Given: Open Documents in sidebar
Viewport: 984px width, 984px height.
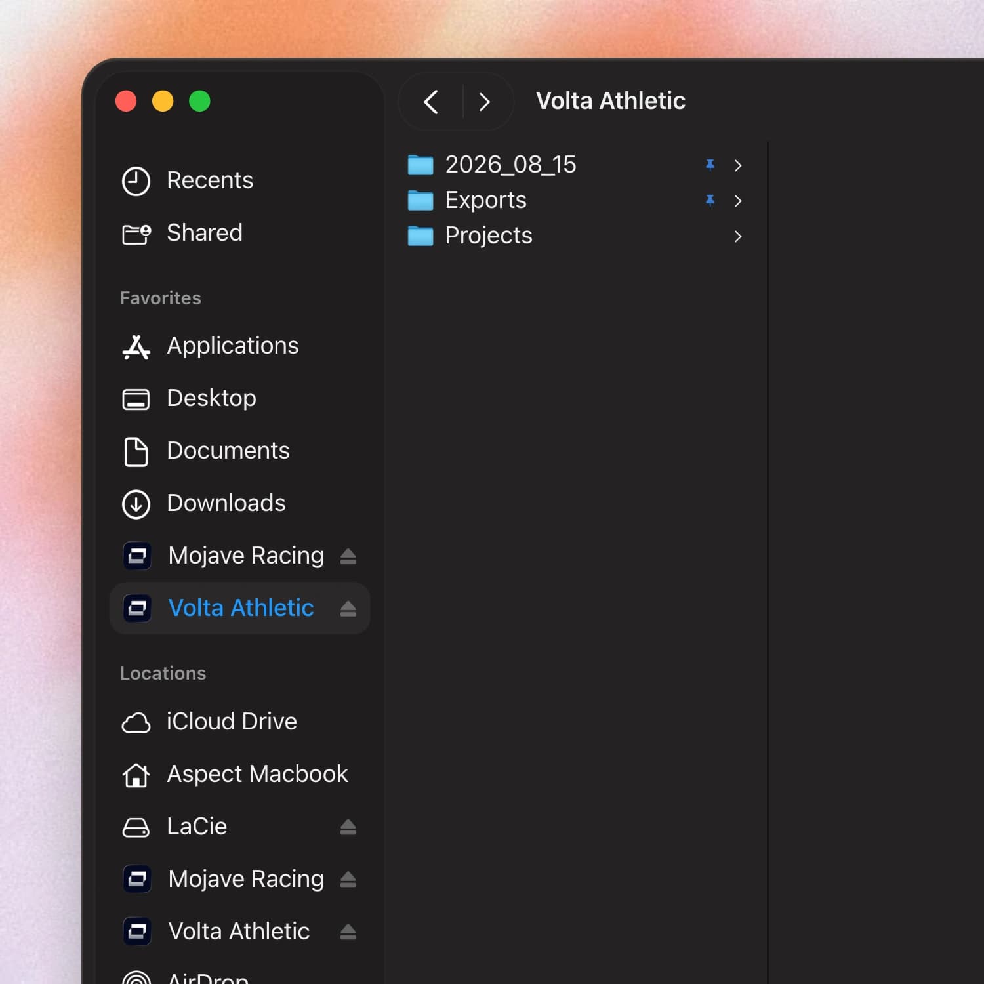Looking at the screenshot, I should (240, 451).
